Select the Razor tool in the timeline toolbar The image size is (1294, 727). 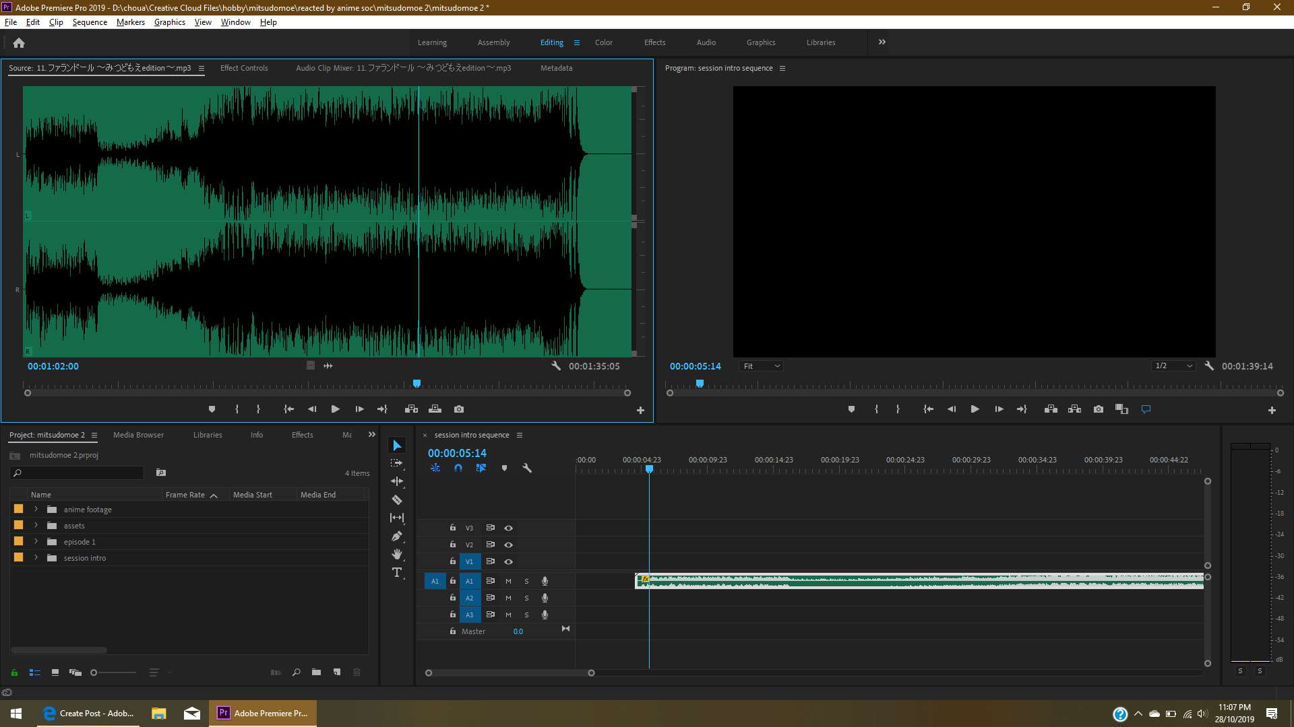click(397, 499)
